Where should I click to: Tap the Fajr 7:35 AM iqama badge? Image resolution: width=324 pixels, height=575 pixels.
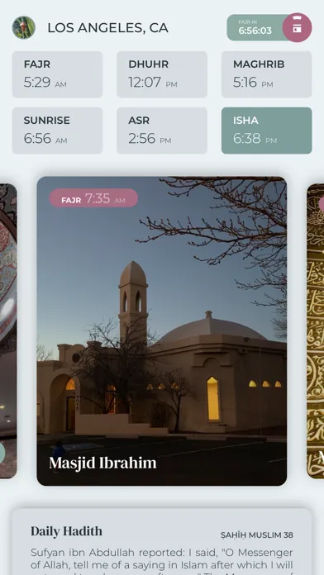coord(93,198)
